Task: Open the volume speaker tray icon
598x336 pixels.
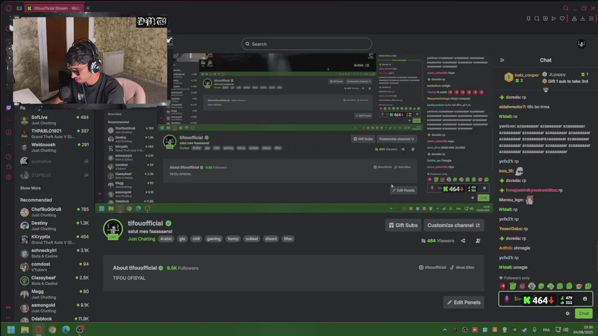Action: point(566,330)
